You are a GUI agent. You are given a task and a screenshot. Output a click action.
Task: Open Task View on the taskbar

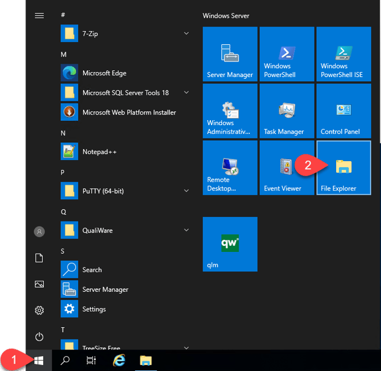pos(91,360)
